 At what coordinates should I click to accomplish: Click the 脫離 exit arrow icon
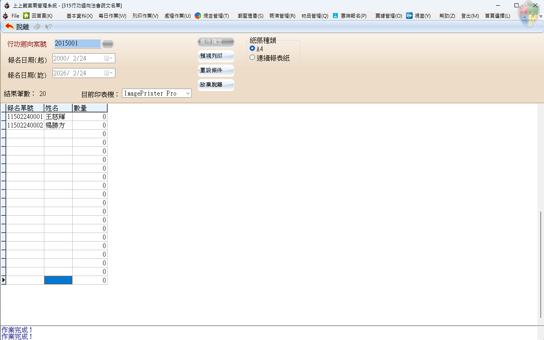pos(9,27)
